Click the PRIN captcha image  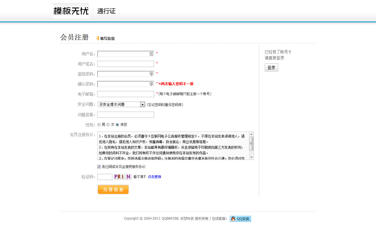point(123,177)
